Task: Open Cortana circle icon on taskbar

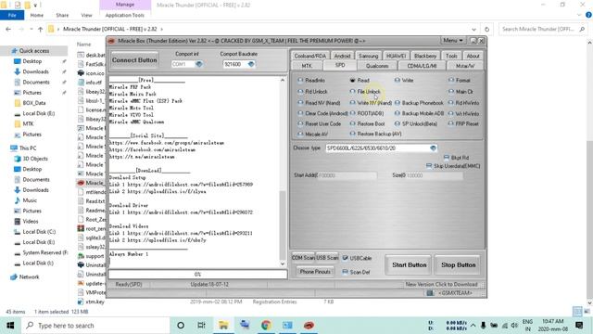Action: (x=181, y=326)
